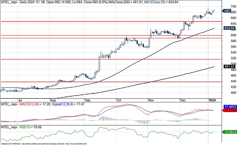Click the green 70.0814 RSI label

pyautogui.click(x=229, y=132)
